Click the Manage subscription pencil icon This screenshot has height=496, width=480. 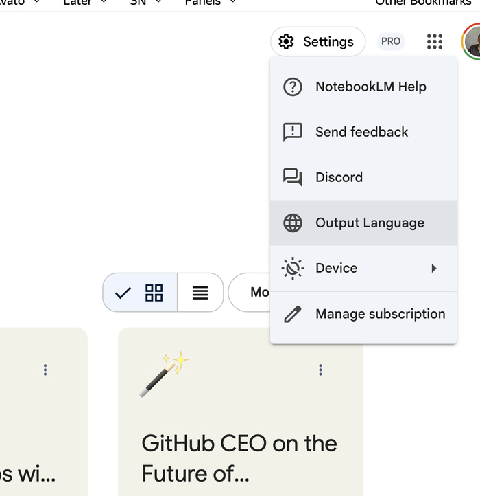coord(293,314)
